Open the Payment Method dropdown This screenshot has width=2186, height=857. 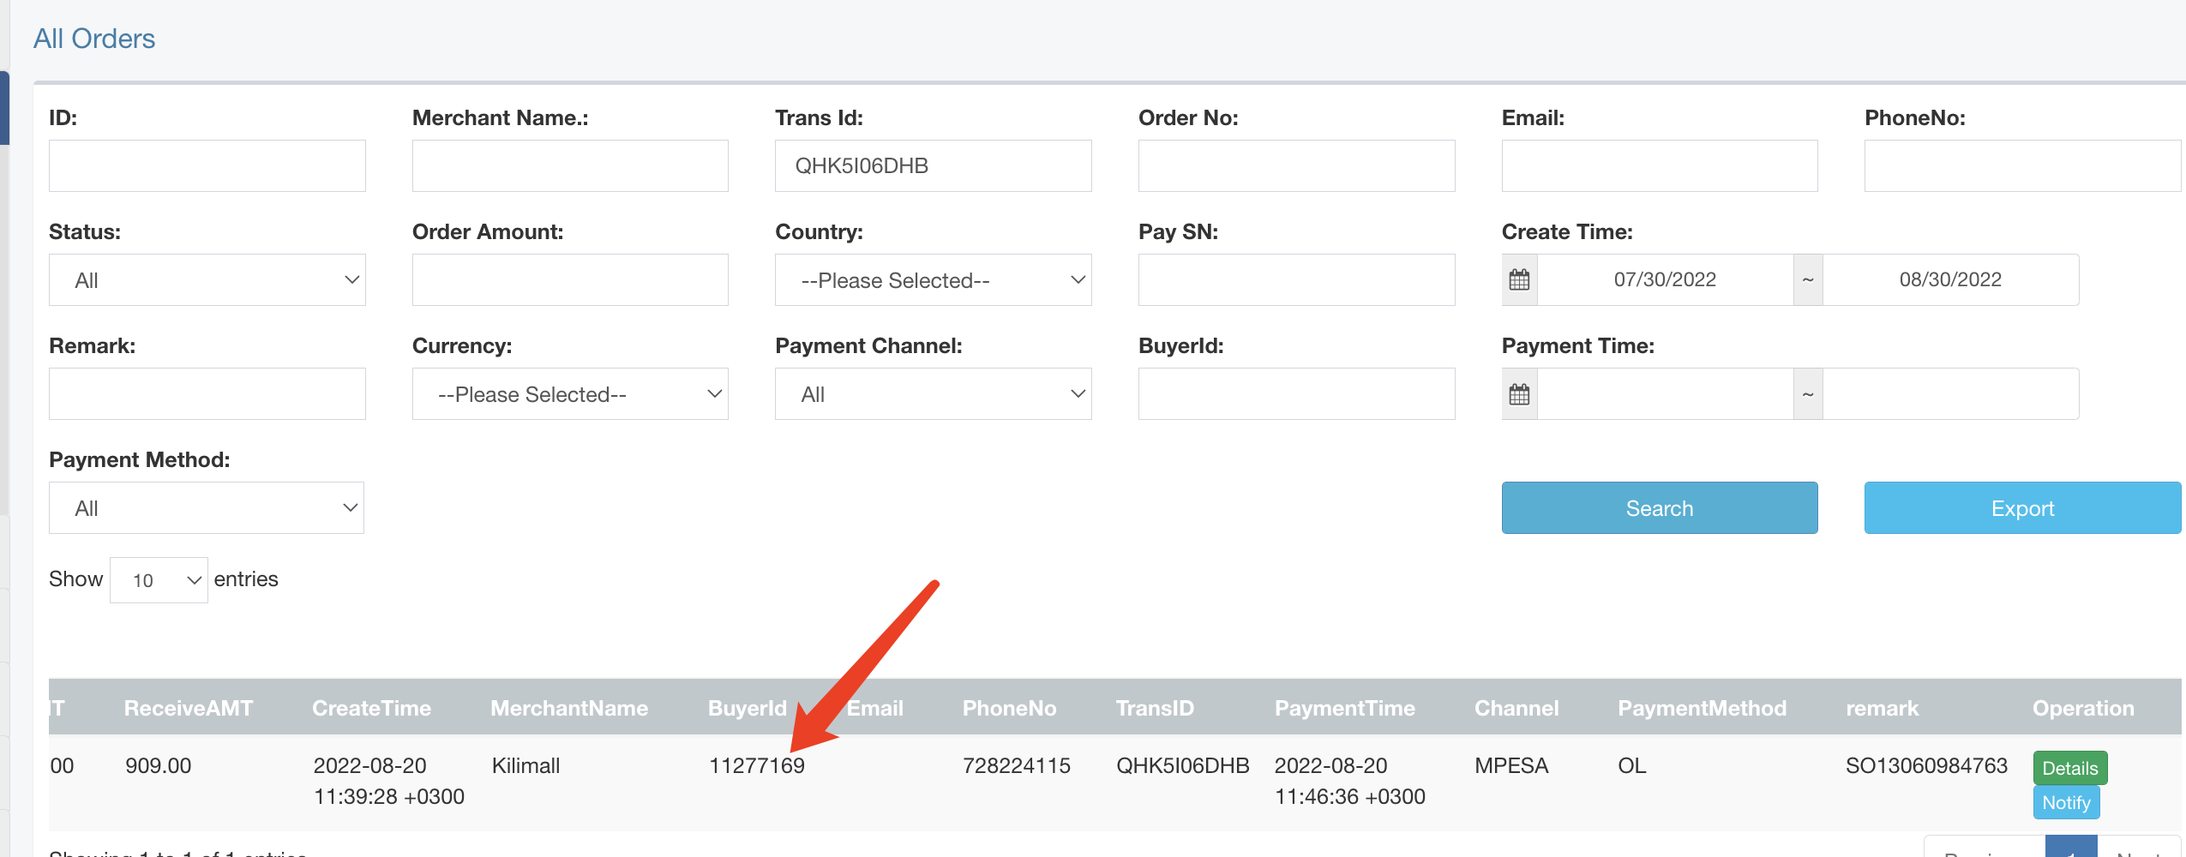click(x=206, y=507)
